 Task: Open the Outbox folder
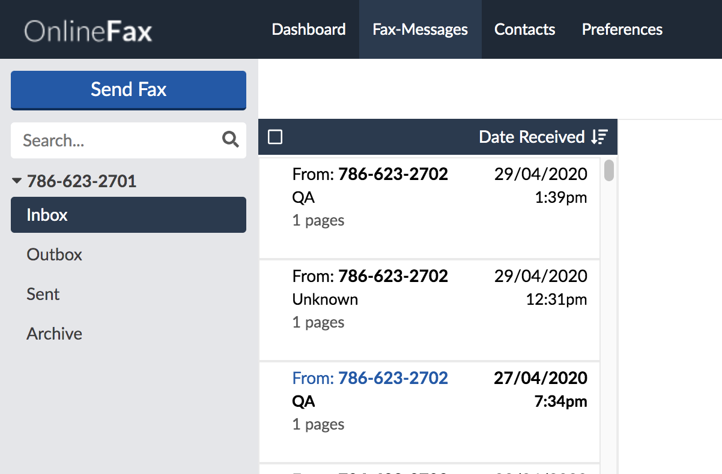[x=54, y=254]
